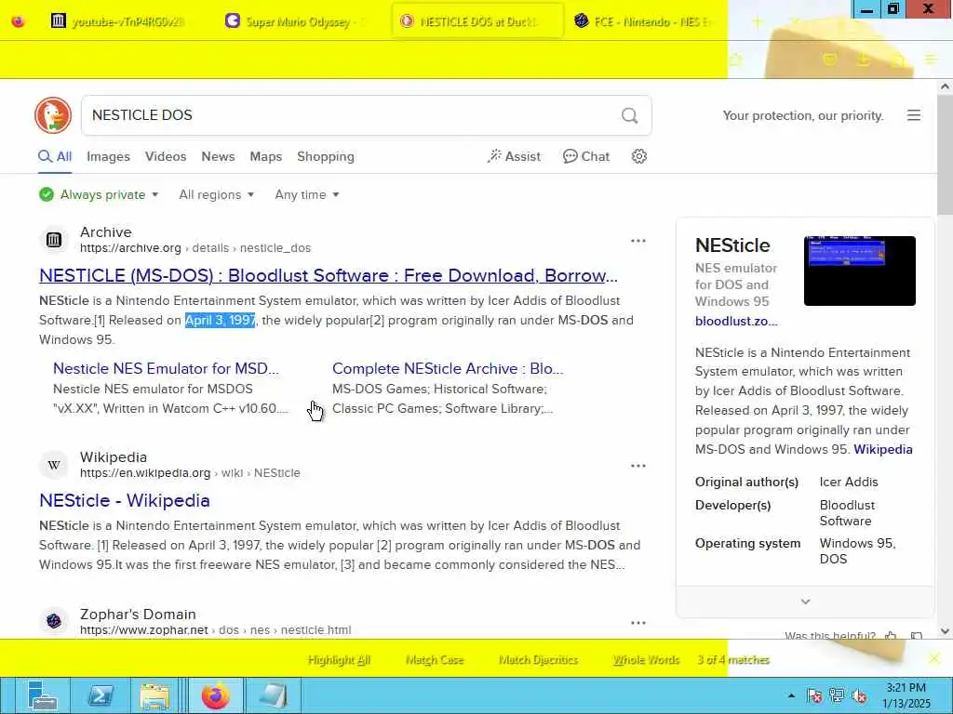The height and width of the screenshot is (714, 953).
Task: Open the Always private dropdown
Action: [x=99, y=195]
